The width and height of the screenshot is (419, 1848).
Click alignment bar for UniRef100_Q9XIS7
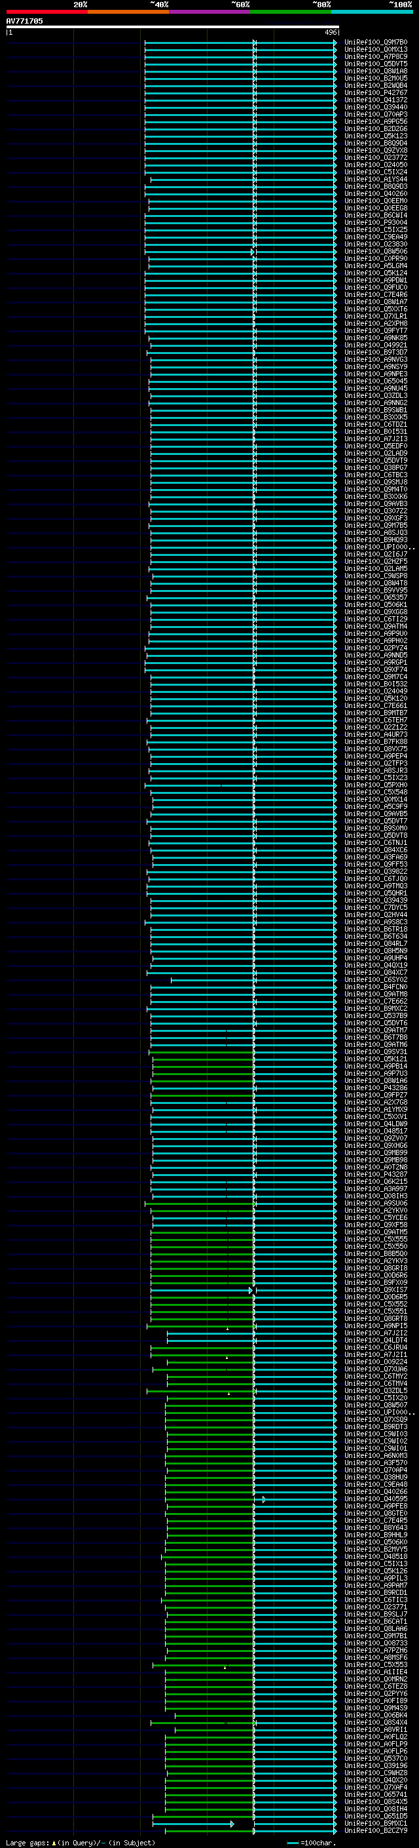(x=243, y=1291)
